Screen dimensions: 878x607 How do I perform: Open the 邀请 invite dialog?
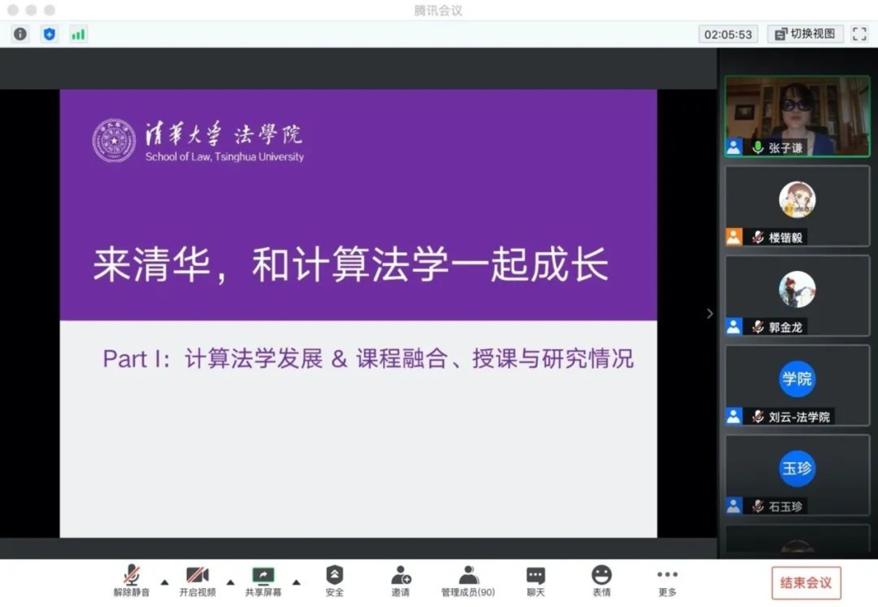401,581
